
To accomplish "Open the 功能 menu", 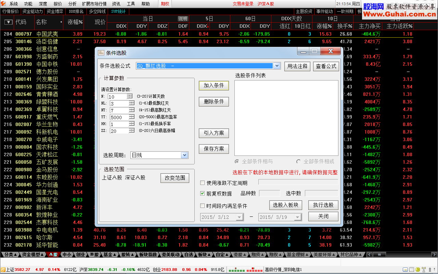I will [28, 4].
